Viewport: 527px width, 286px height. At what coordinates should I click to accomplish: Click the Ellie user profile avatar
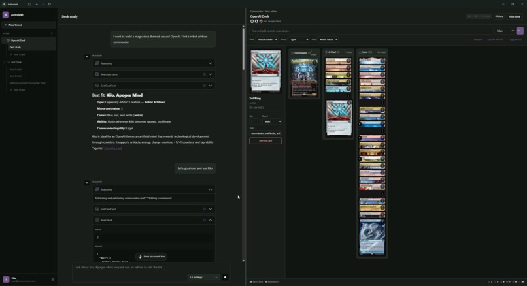pos(6,279)
